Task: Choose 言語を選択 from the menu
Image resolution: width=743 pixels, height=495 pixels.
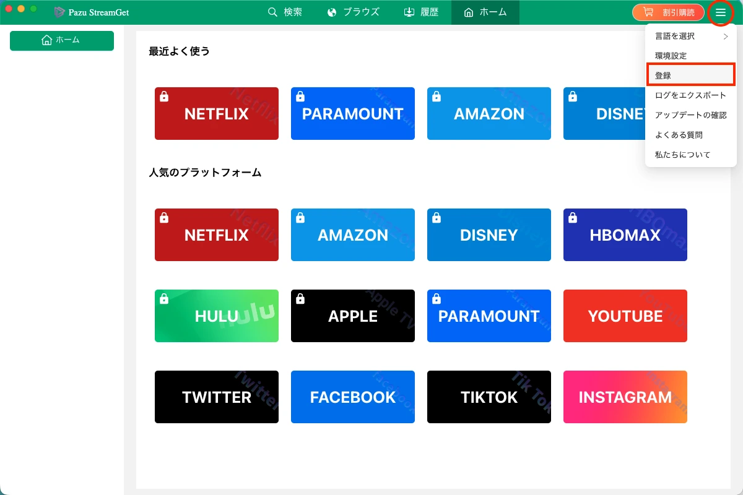Action: pos(691,36)
